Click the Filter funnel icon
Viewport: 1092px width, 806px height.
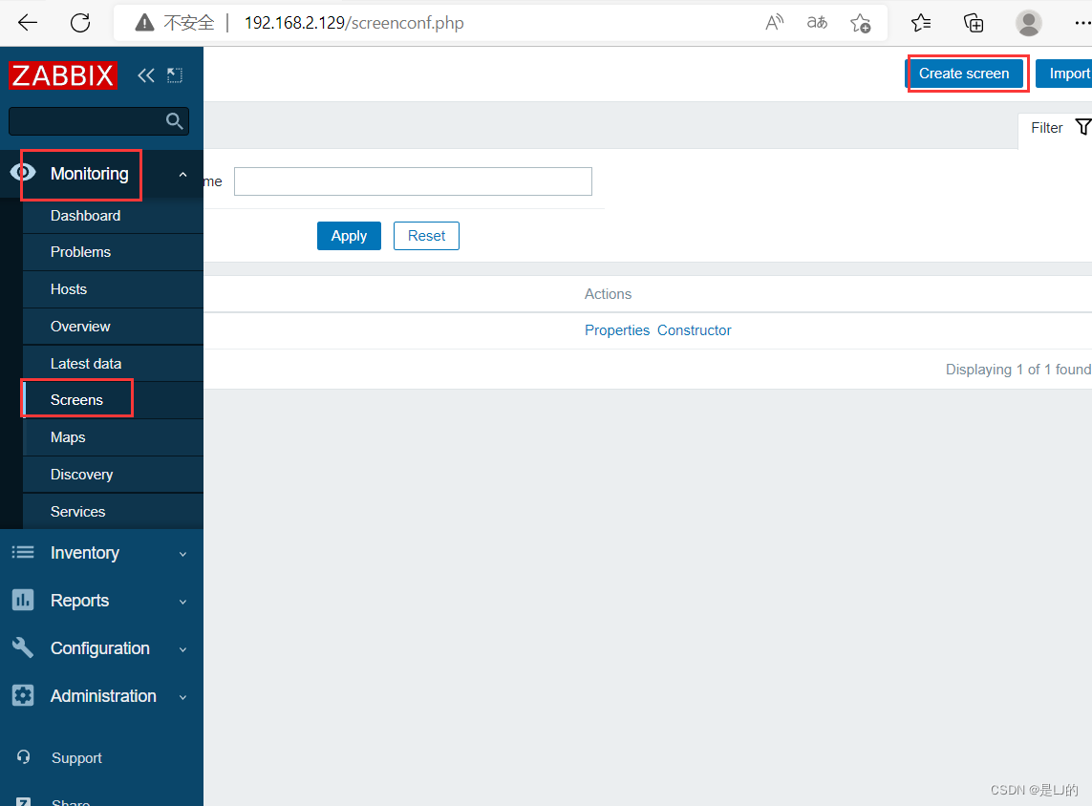point(1083,127)
